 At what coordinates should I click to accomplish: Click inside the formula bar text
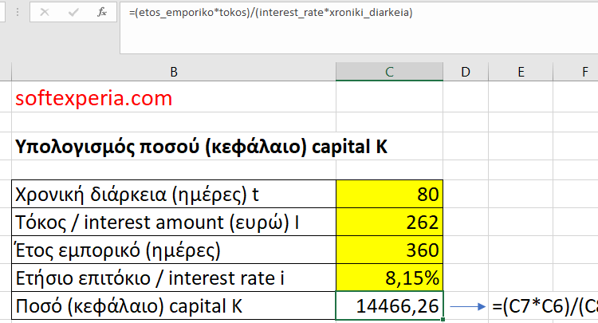[271, 13]
